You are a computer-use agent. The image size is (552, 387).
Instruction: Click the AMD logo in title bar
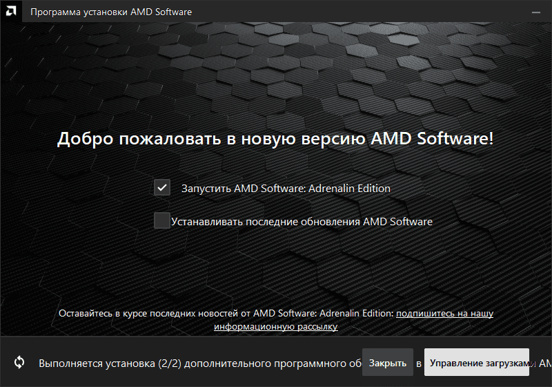pos(10,12)
